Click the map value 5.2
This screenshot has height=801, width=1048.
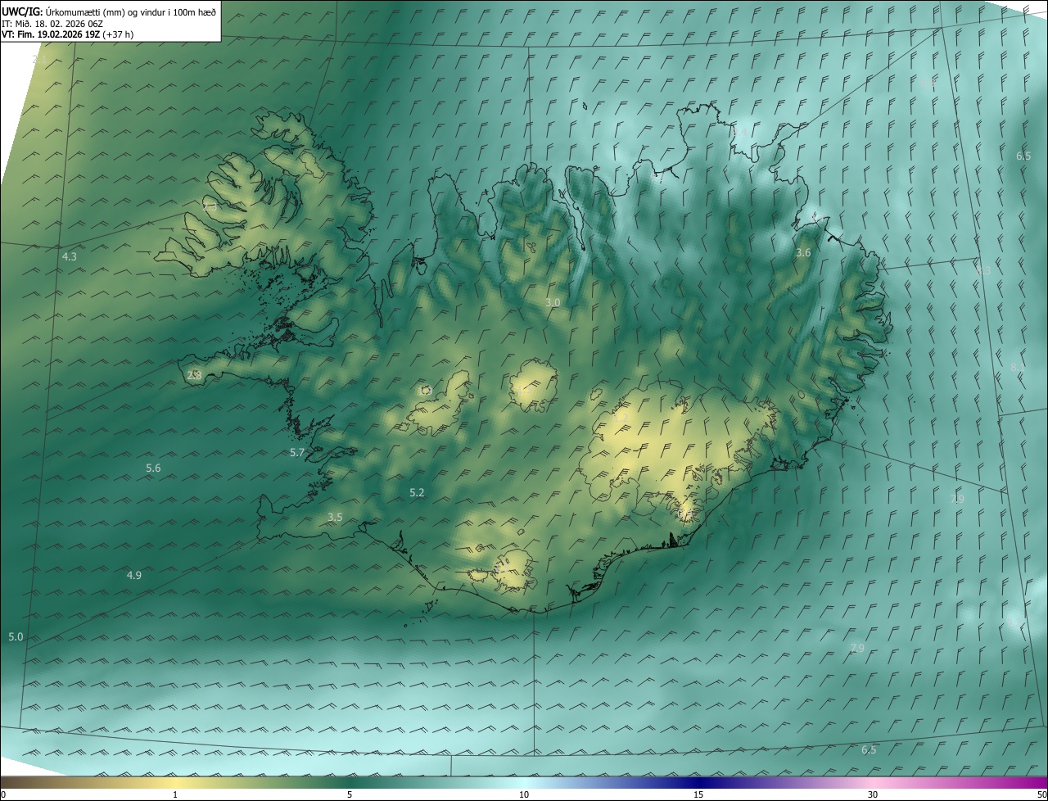(417, 492)
